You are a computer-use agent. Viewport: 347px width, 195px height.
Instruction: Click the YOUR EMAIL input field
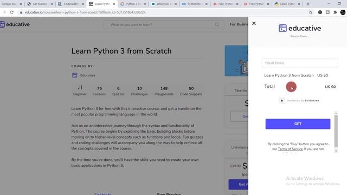click(300, 63)
